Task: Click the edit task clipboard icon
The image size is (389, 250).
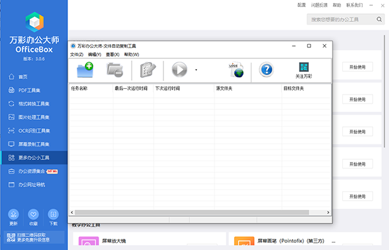Action: pyautogui.click(x=148, y=70)
